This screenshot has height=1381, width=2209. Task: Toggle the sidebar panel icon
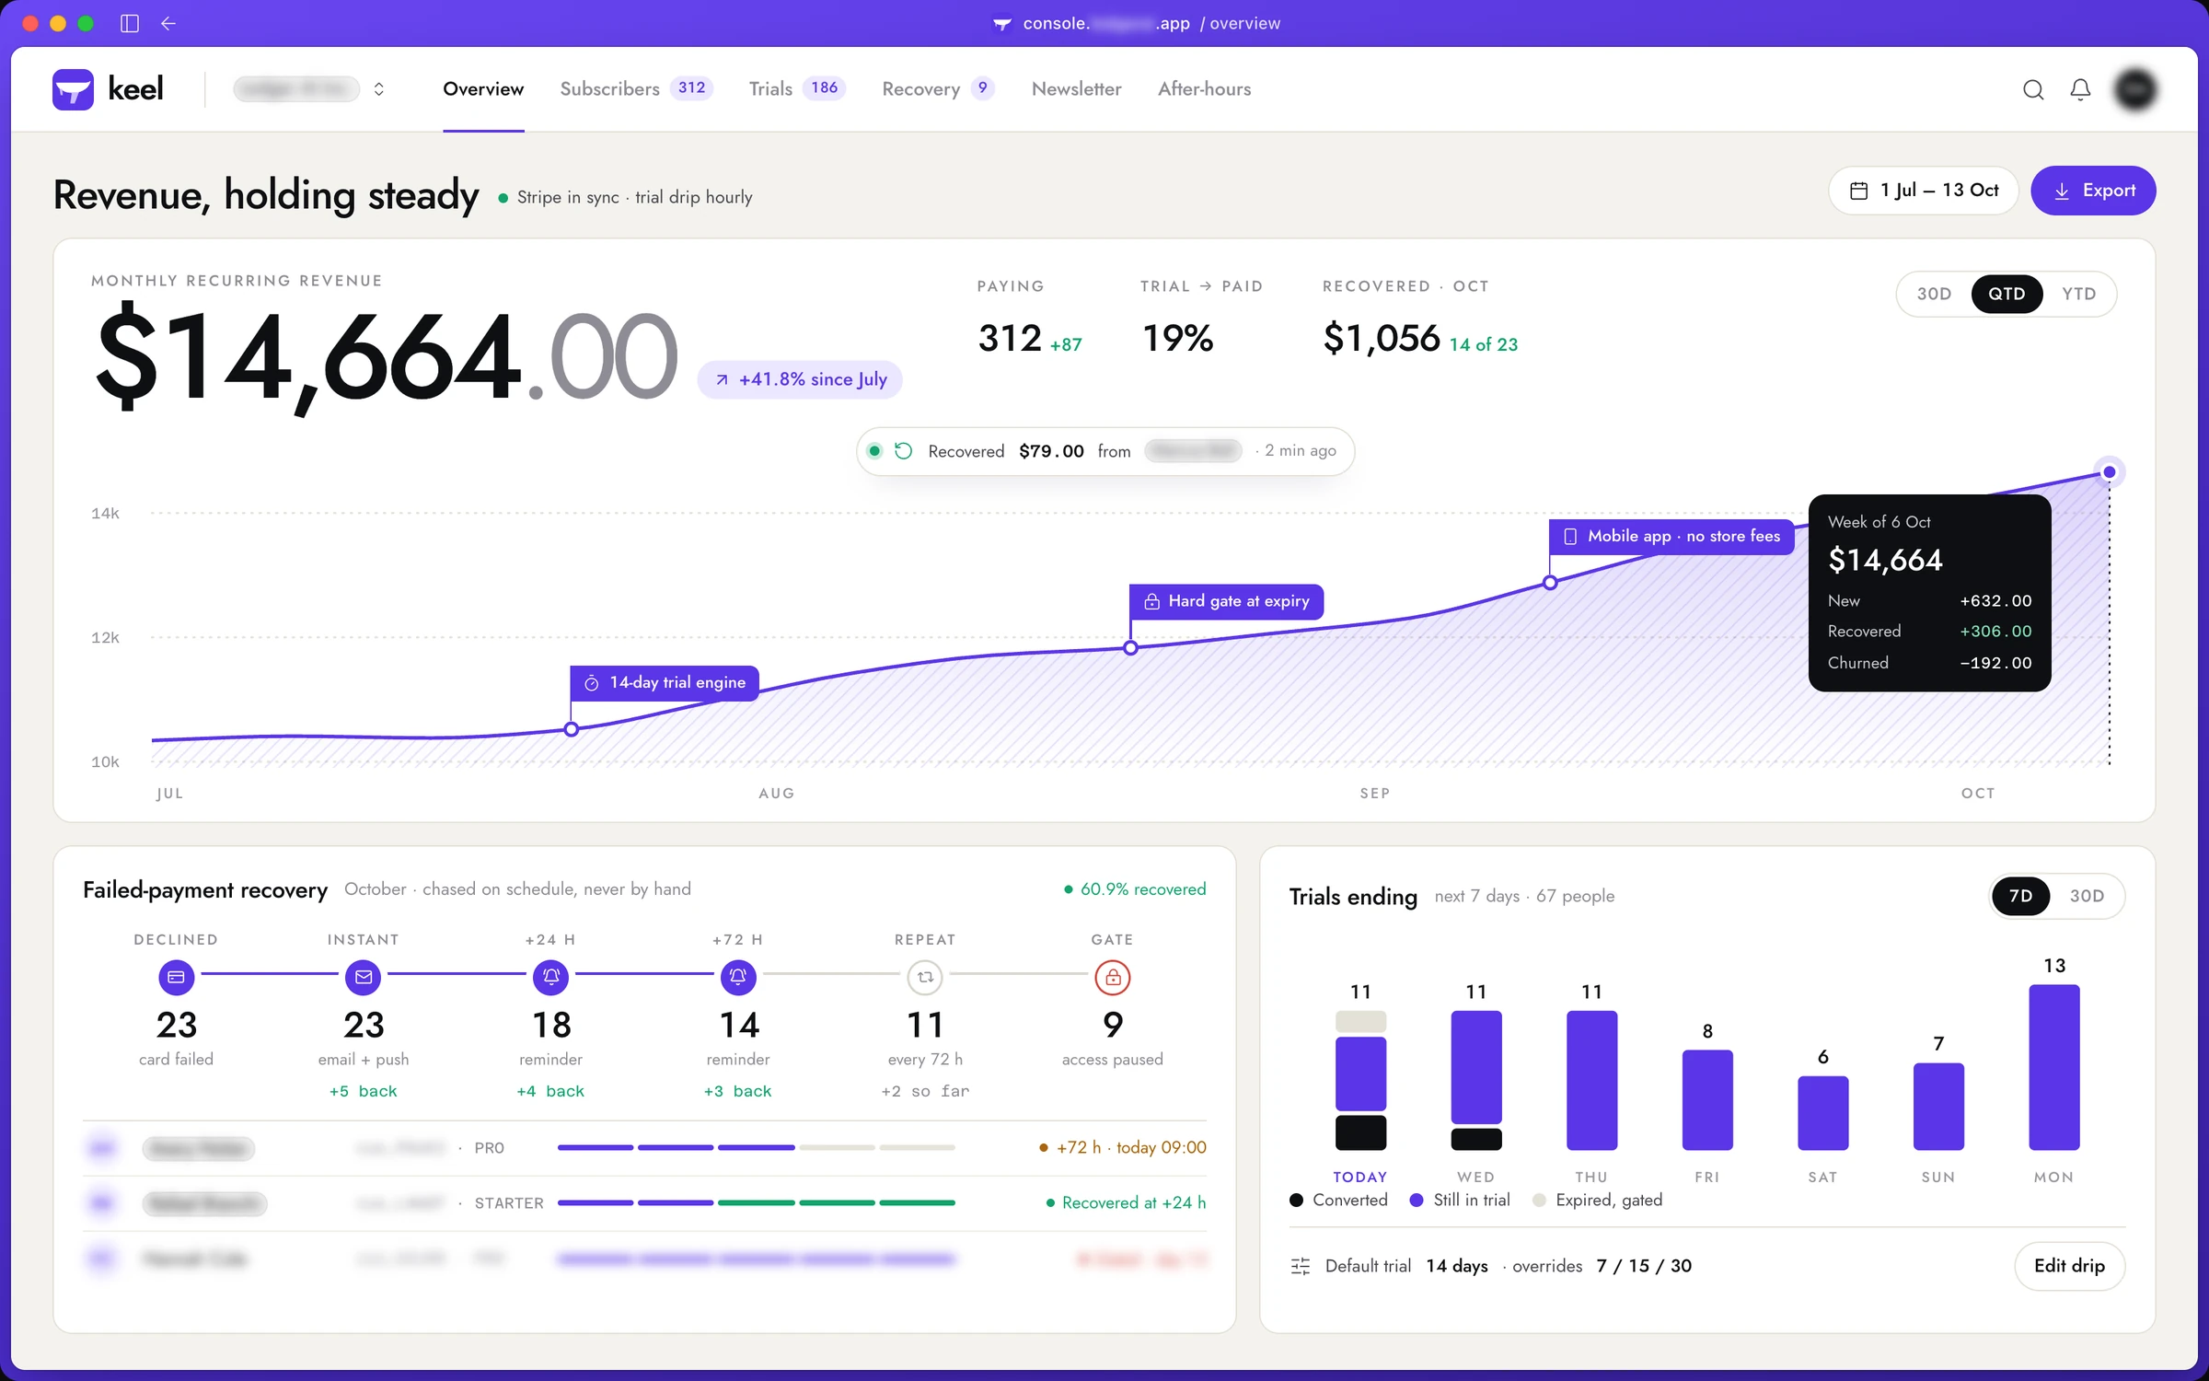130,23
